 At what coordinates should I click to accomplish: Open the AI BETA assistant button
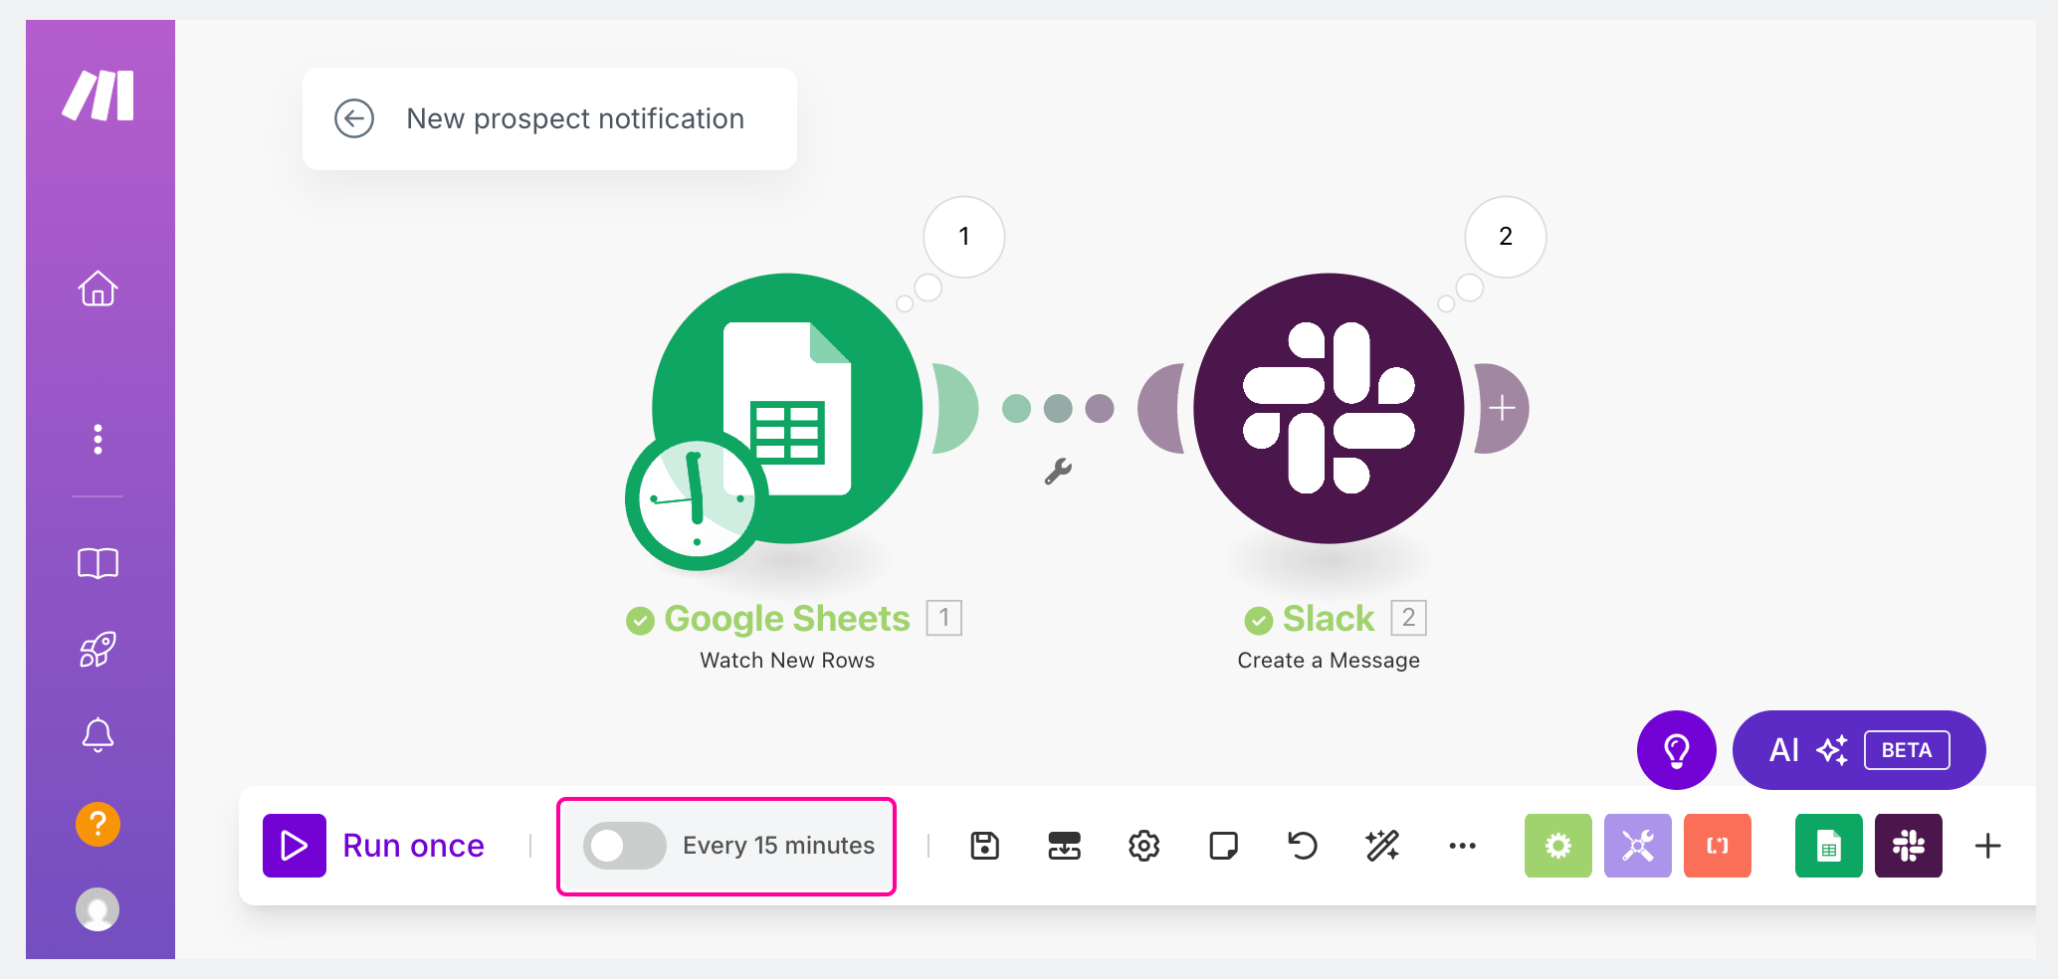click(x=1859, y=750)
